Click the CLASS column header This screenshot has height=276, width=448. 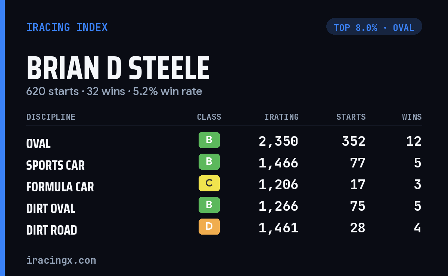pyautogui.click(x=209, y=117)
